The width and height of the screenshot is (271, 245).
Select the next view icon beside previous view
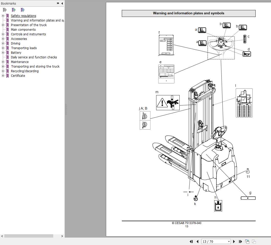(254, 241)
